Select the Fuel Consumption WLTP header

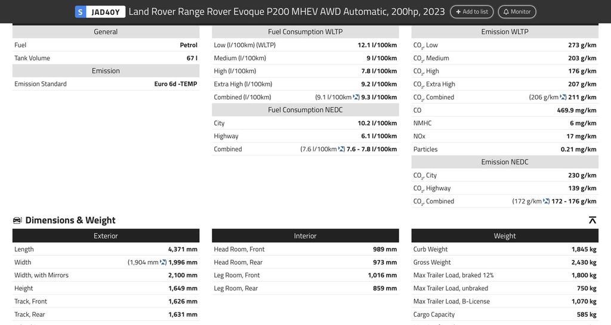[305, 32]
